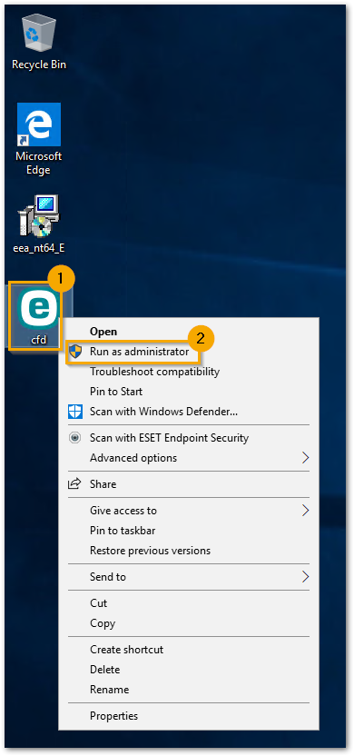Select Create shortcut
Image resolution: width=354 pixels, height=756 pixels.
[x=189, y=650]
